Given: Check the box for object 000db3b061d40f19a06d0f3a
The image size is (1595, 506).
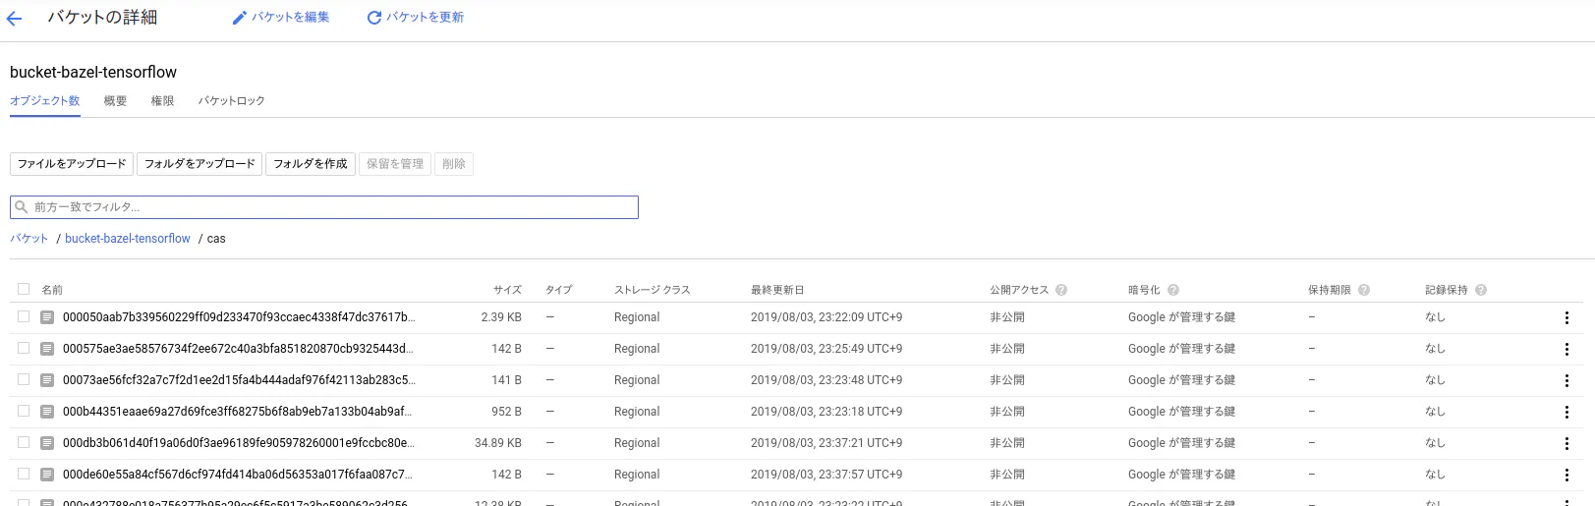Looking at the screenshot, I should click(24, 442).
